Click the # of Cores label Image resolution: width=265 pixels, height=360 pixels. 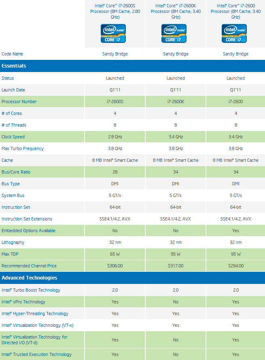12,113
